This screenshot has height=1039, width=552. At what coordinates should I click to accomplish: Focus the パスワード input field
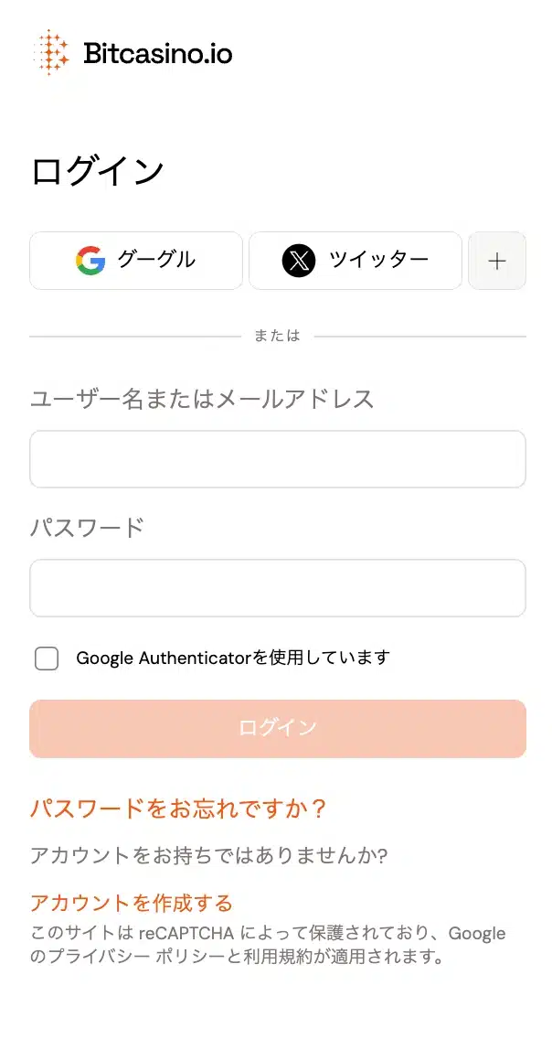[278, 588]
